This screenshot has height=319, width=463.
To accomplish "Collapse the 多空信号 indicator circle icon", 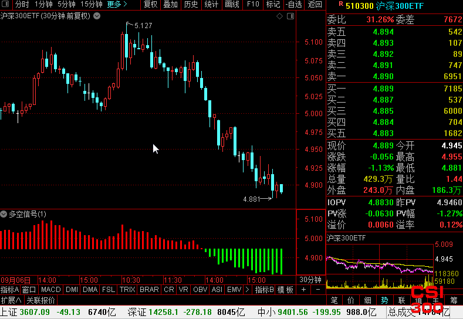I will click(4, 214).
